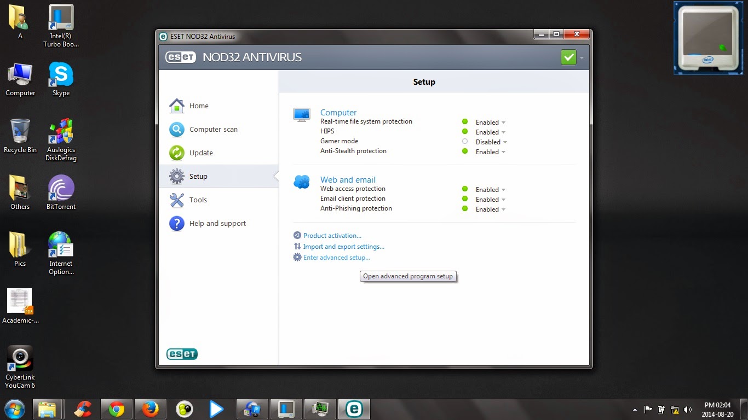
Task: Click the ESET logo at sidebar bottom
Action: (182, 354)
